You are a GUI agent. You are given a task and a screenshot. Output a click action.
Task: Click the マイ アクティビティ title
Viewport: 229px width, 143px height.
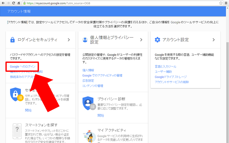(112, 130)
